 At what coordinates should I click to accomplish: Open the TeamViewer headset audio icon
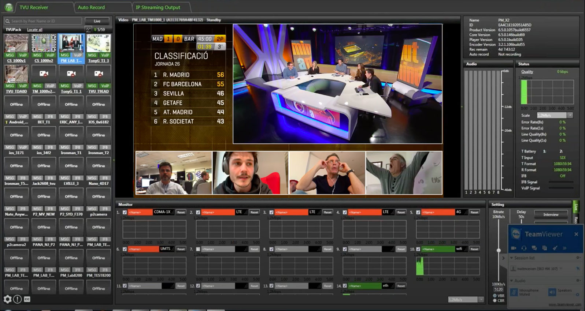click(x=524, y=248)
